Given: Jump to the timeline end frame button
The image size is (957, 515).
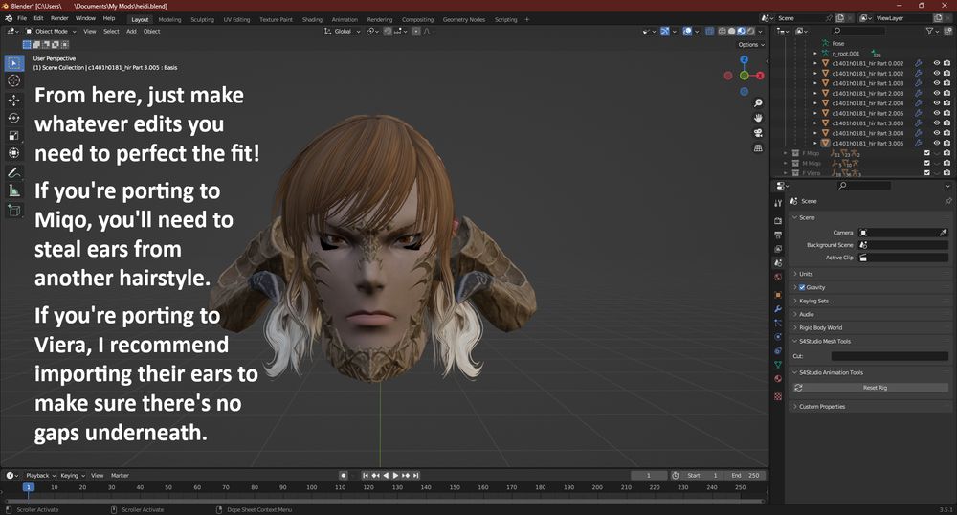Looking at the screenshot, I should [x=415, y=476].
